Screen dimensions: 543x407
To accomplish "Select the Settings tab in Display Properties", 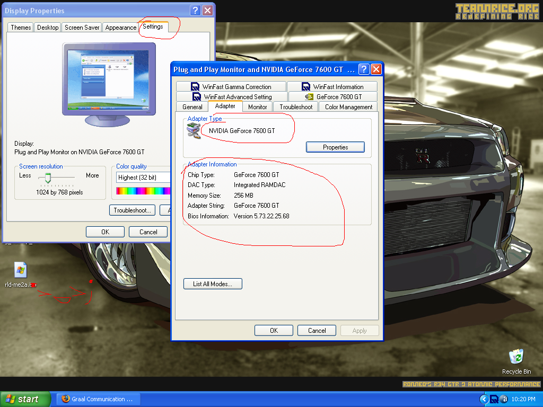I will [153, 26].
